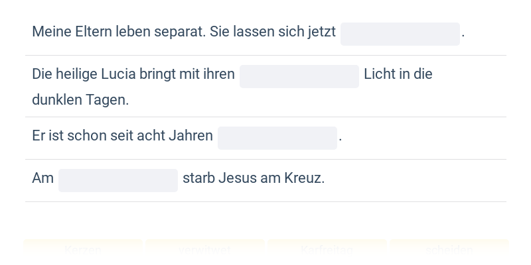Click the text 'Sie lassen sich jetzt'
Image resolution: width=531 pixels, height=265 pixels.
coord(273,32)
